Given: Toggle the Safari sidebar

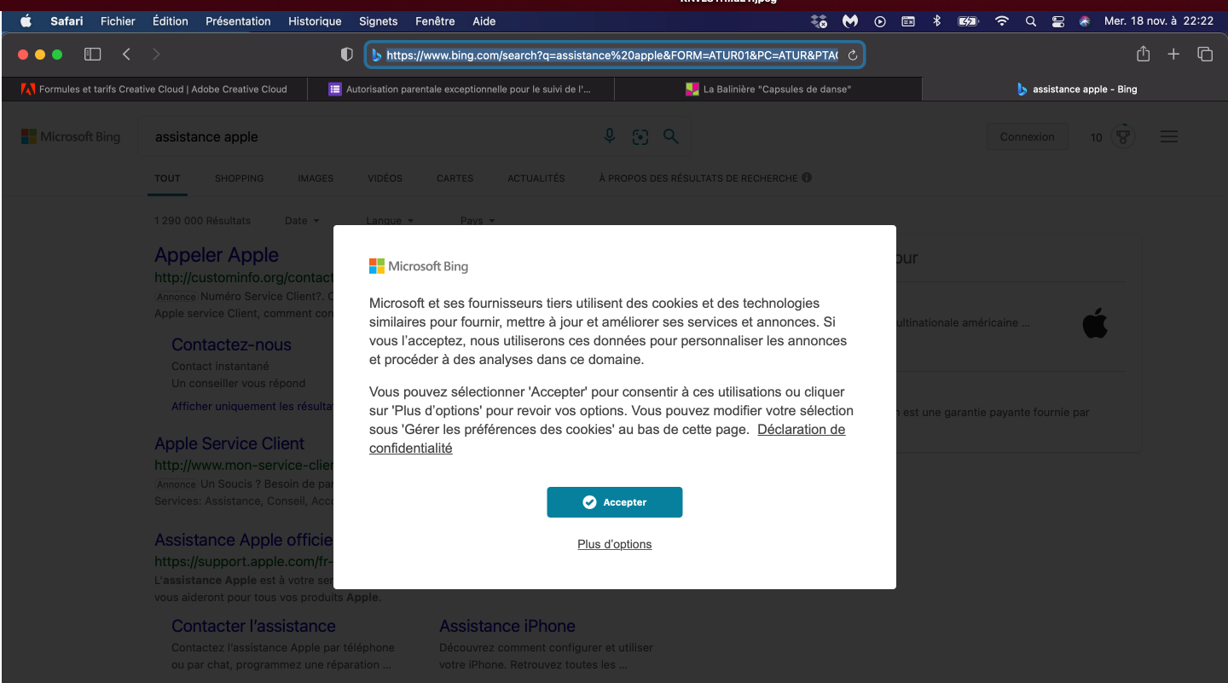Looking at the screenshot, I should point(92,55).
